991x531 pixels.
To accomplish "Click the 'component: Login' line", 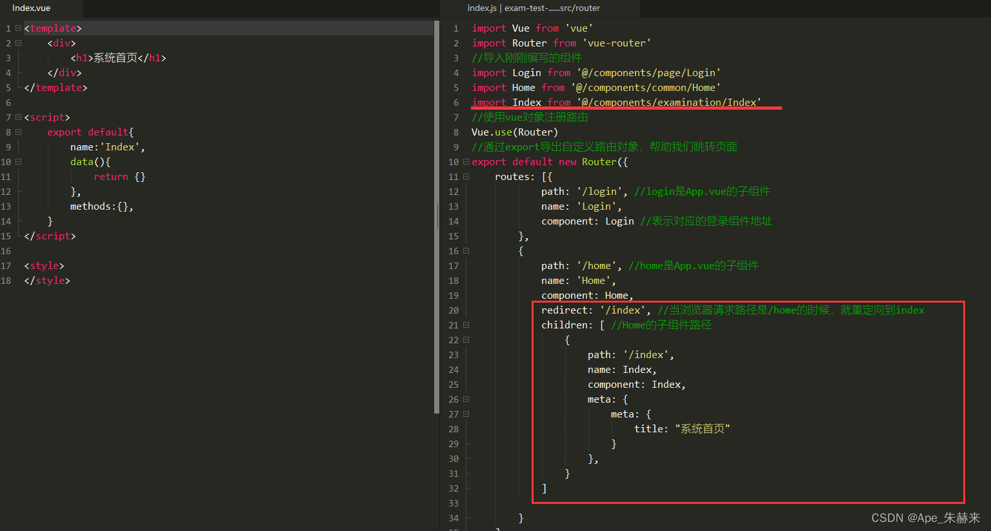I will 588,221.
